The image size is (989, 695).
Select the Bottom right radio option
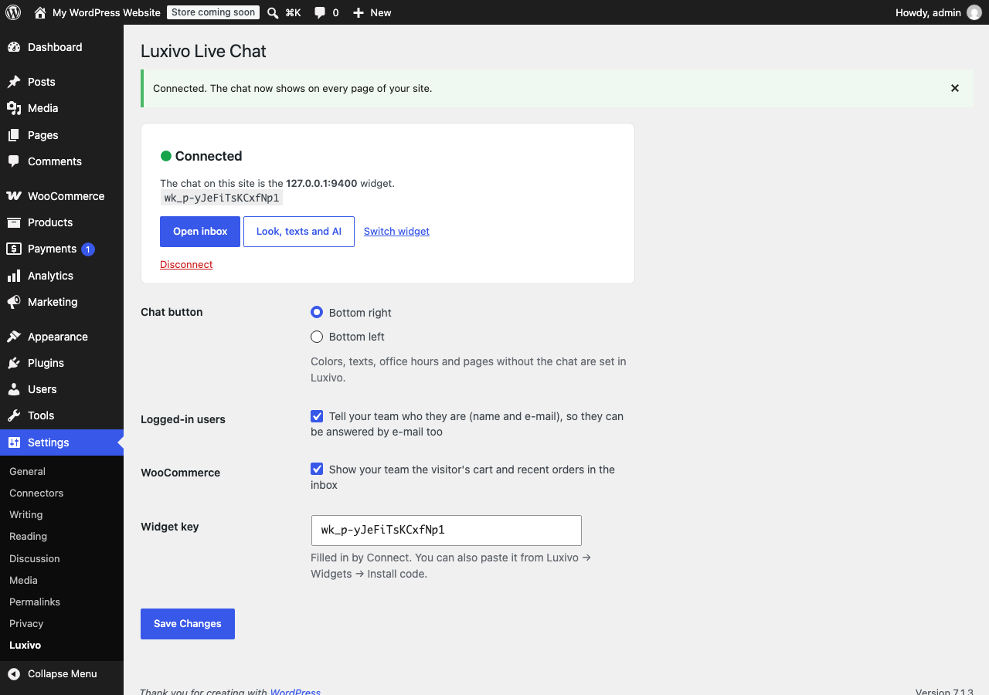[x=317, y=312]
